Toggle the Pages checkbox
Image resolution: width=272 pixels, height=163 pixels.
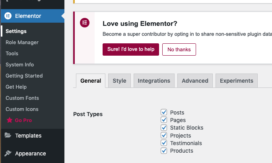click(164, 120)
